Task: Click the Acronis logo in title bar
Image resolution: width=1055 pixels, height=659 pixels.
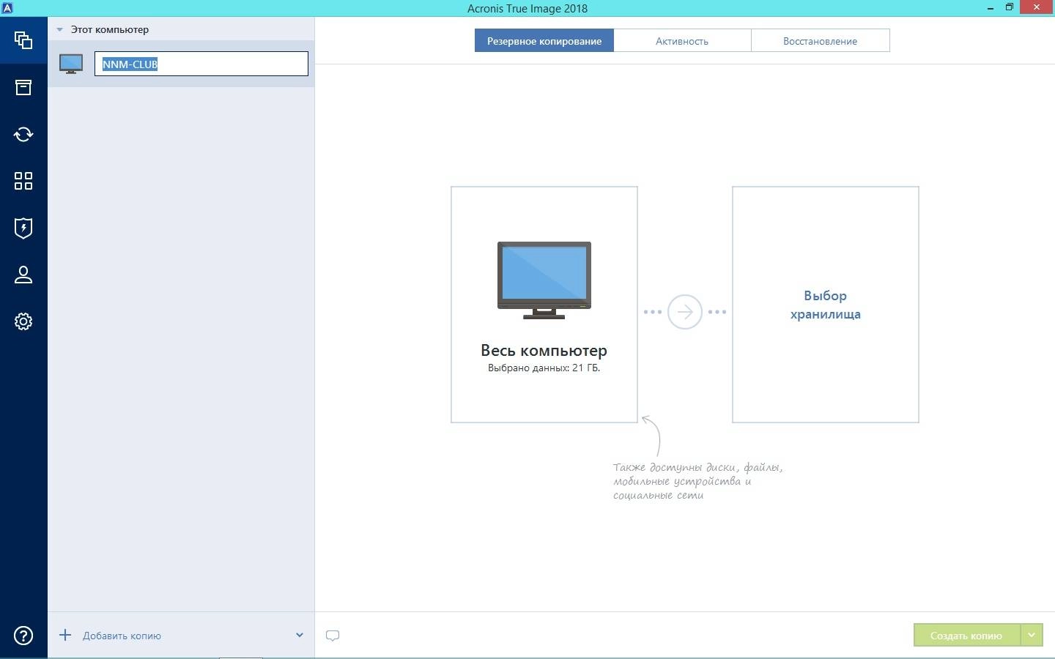Action: click(x=7, y=8)
